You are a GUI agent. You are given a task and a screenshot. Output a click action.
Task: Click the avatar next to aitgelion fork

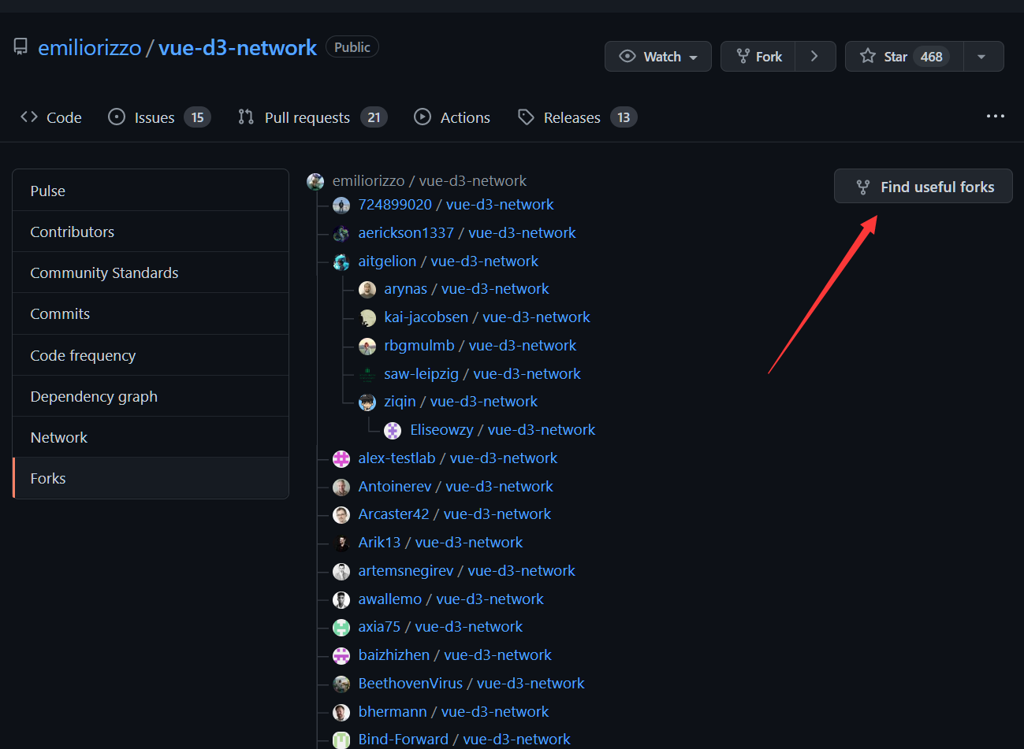point(341,261)
